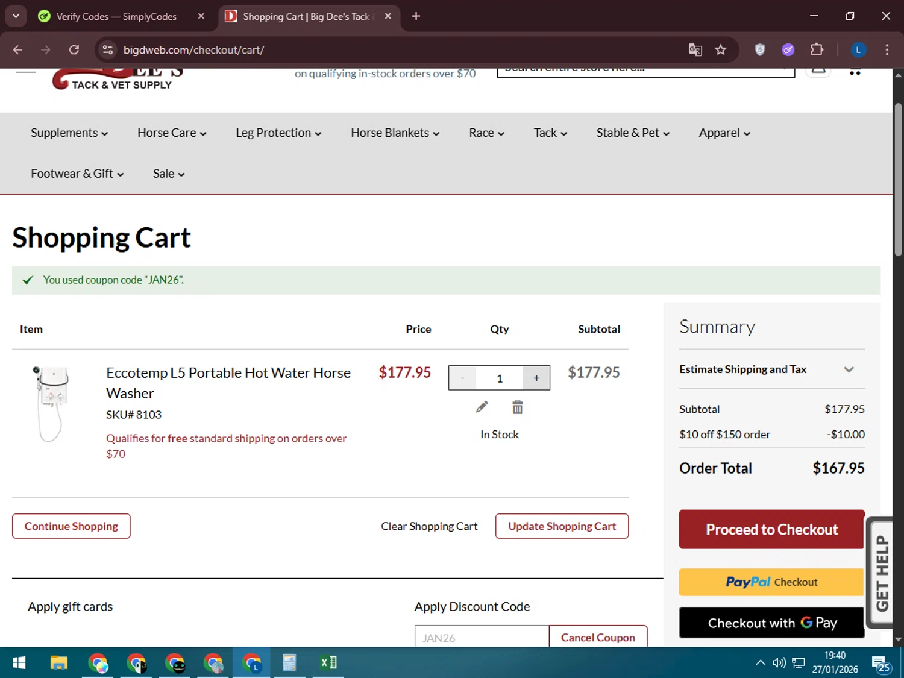The height and width of the screenshot is (678, 904).
Task: Click Continue Shopping button
Action: (71, 526)
